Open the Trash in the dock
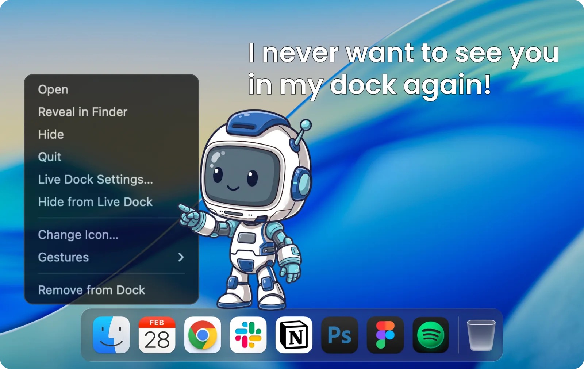The height and width of the screenshot is (369, 584). pos(481,335)
